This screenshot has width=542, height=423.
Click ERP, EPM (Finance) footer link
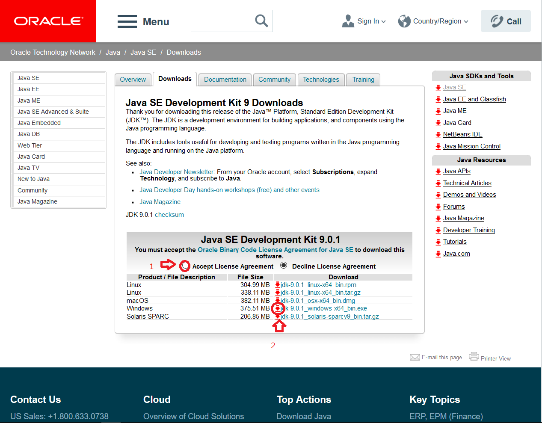[446, 416]
